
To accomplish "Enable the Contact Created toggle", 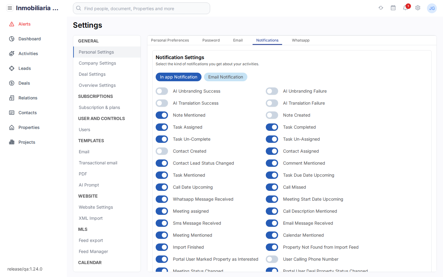I will [x=162, y=151].
